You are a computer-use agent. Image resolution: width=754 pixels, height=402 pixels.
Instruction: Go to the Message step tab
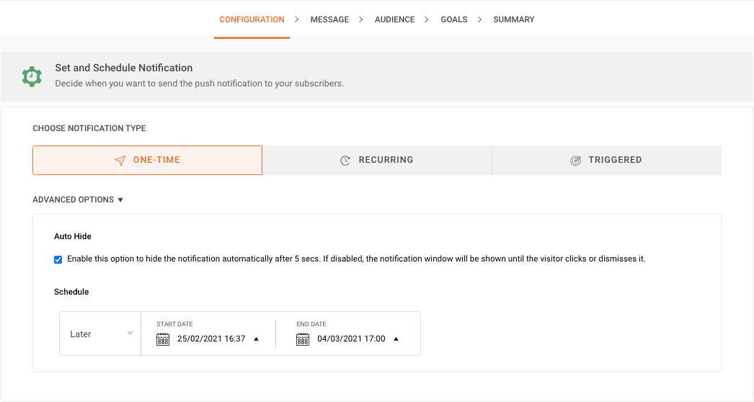[329, 19]
